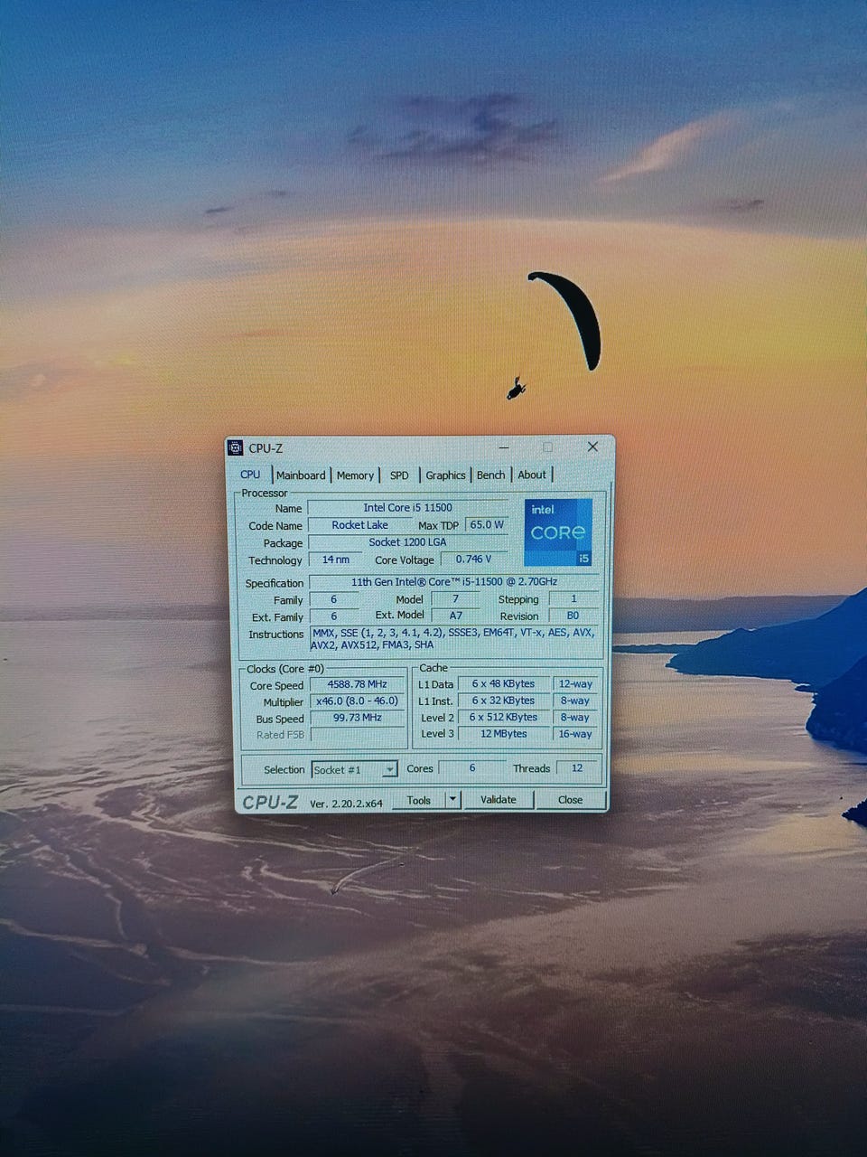Click the Tools button
Image resolution: width=867 pixels, height=1157 pixels.
pos(419,800)
